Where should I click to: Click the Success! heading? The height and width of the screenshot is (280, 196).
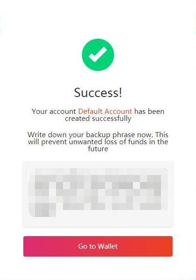tap(98, 92)
